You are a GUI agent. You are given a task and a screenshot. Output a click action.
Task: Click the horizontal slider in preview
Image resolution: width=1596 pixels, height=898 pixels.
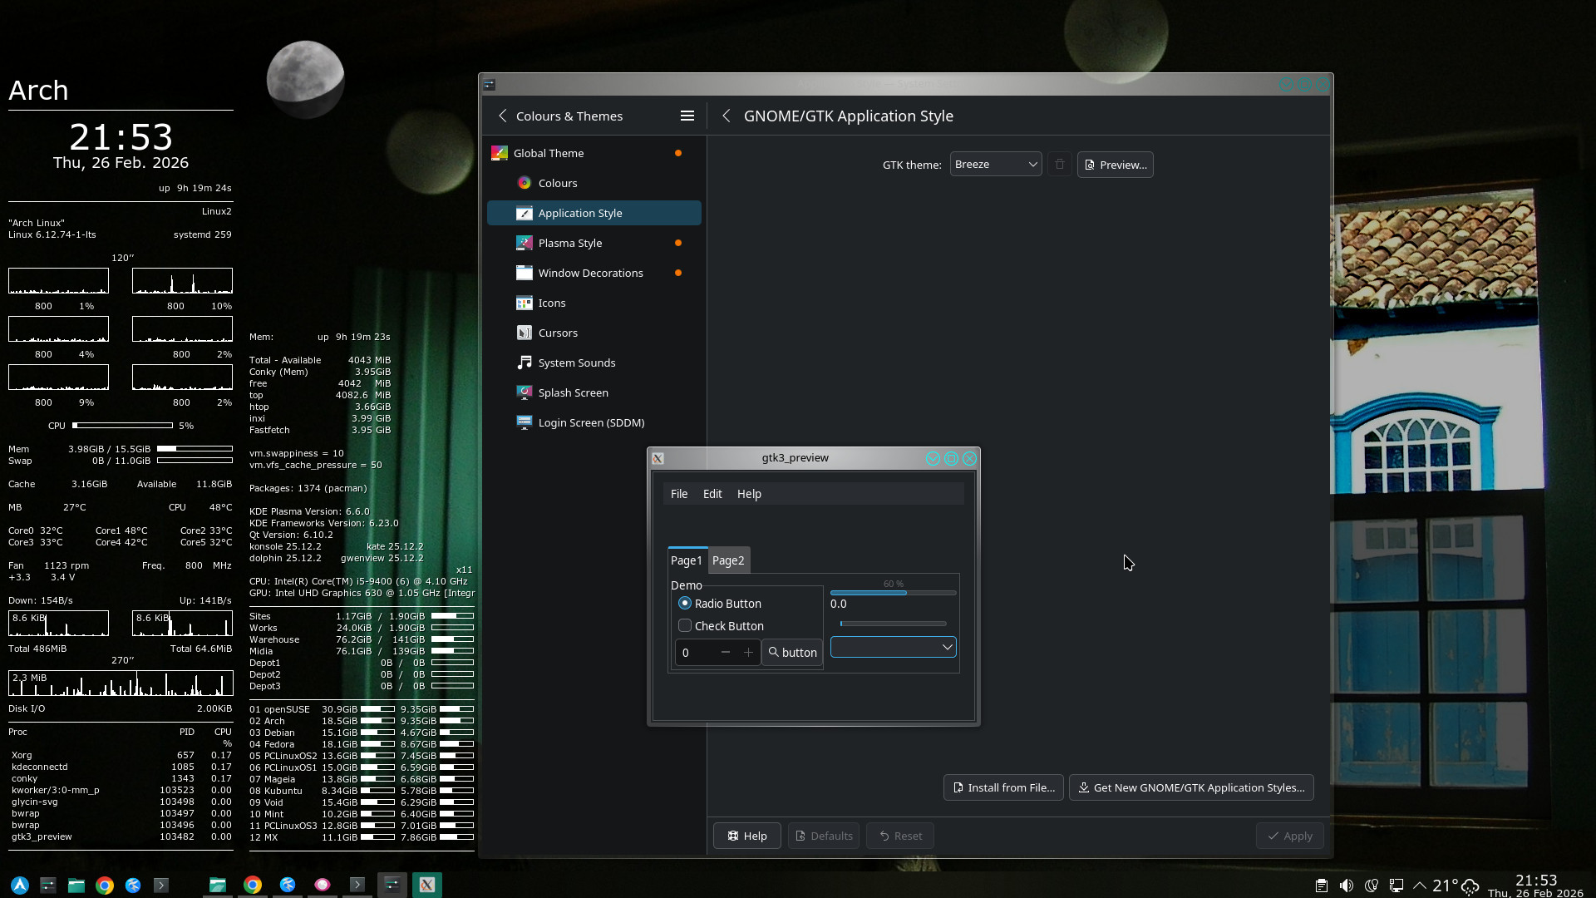(x=893, y=624)
